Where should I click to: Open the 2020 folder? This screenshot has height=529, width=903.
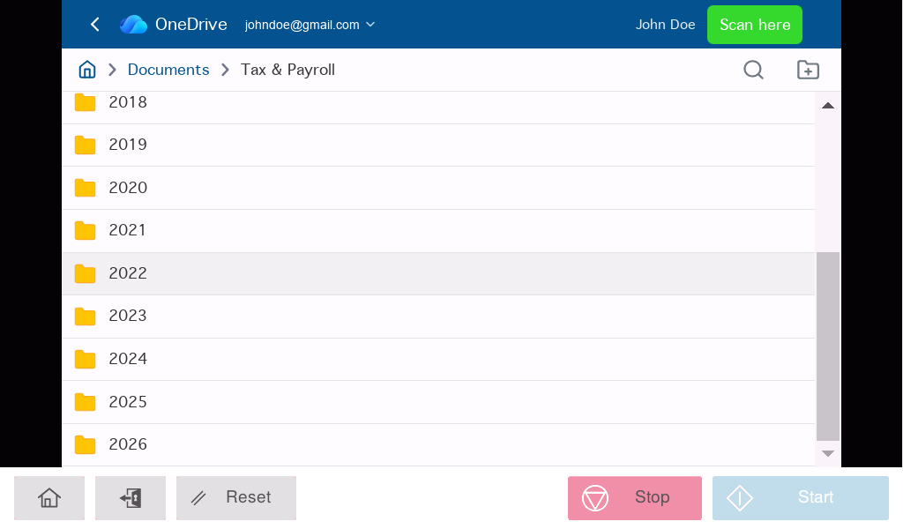(438, 188)
